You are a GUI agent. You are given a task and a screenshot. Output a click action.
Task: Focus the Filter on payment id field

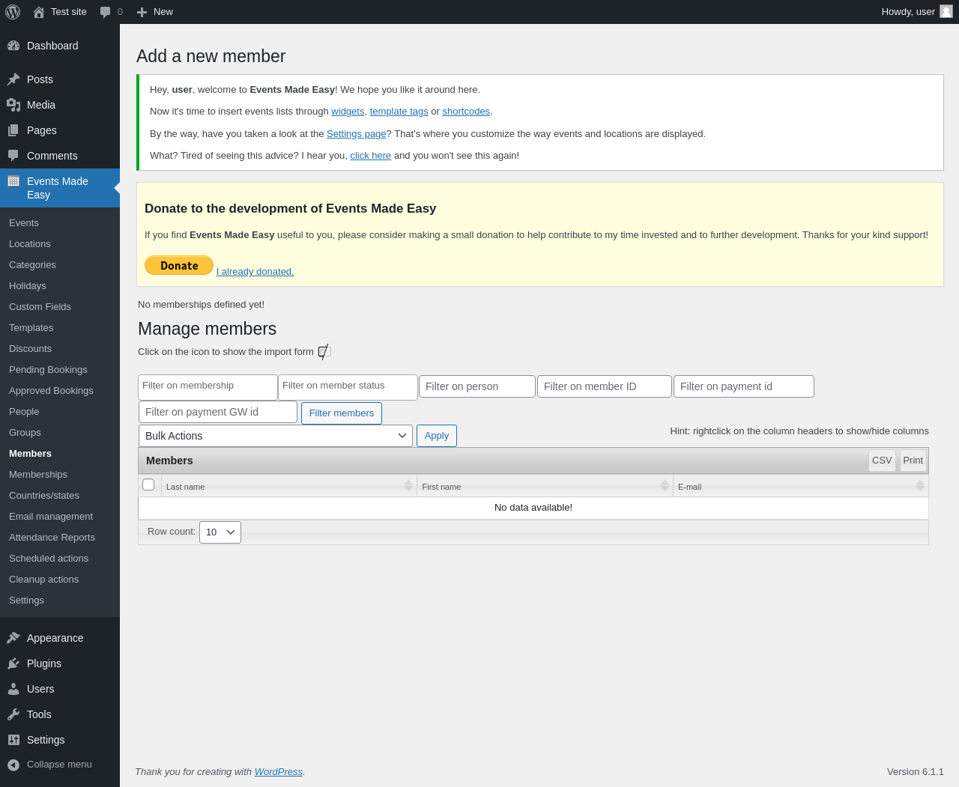[x=744, y=386]
